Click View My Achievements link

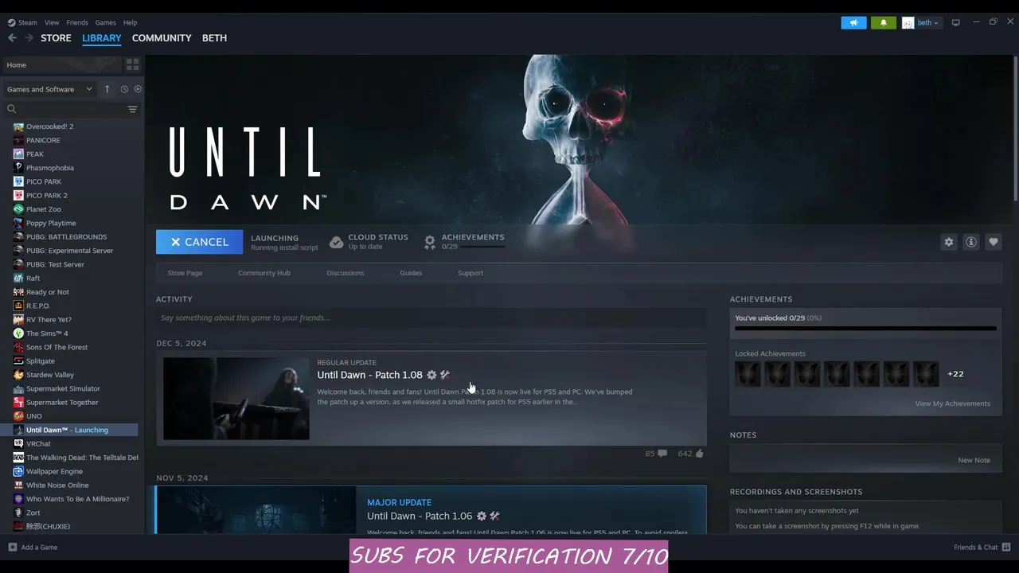pos(953,403)
